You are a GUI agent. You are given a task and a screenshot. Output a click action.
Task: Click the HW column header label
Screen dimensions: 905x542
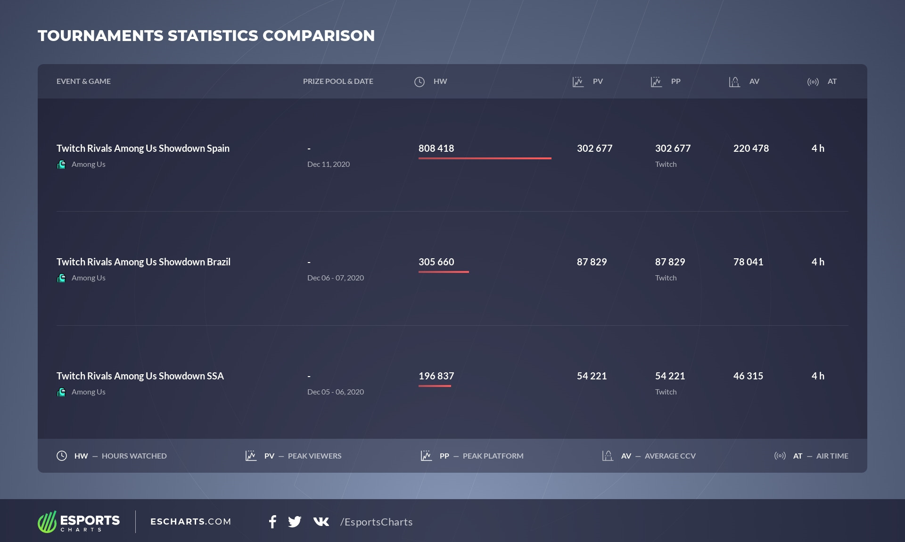coord(440,82)
